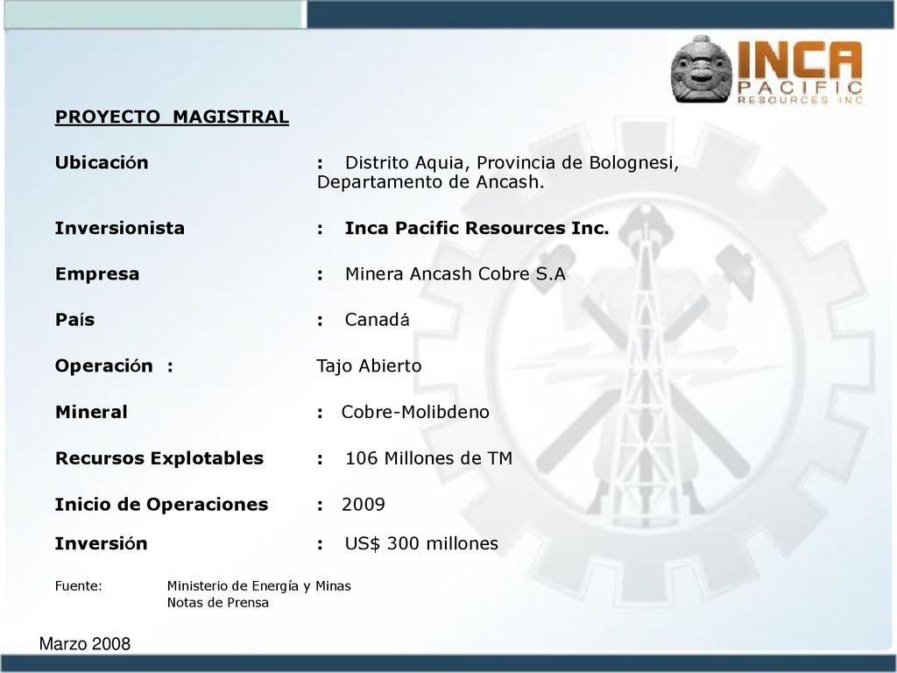Click the 'Empresa' label
897x673 pixels.
97,274
